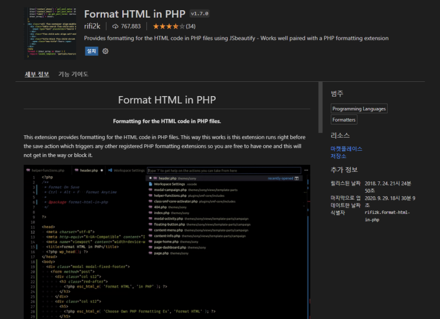Open publisher rifi2k link
Screen dimensions: 440x319
pyautogui.click(x=92, y=26)
